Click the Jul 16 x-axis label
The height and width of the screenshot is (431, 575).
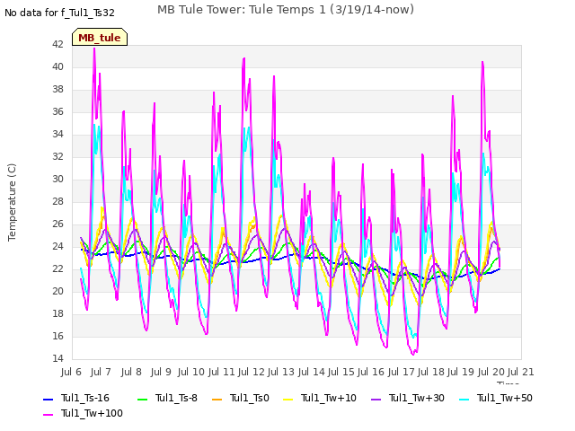click(371, 372)
